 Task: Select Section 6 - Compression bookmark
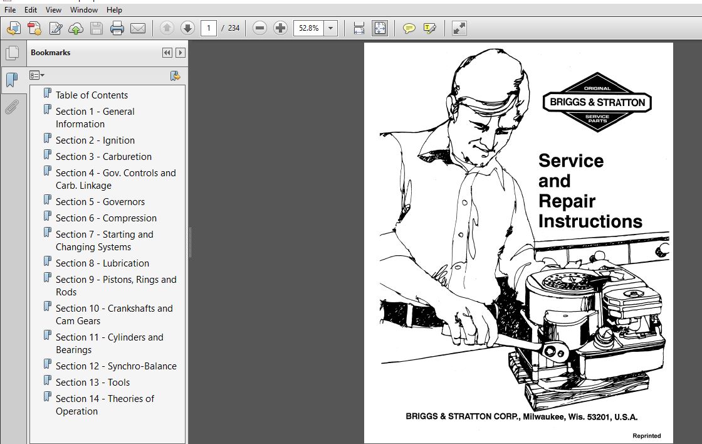(x=106, y=218)
